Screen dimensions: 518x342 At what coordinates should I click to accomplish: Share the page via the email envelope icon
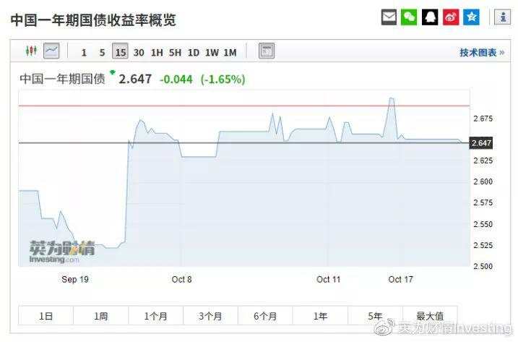(389, 17)
